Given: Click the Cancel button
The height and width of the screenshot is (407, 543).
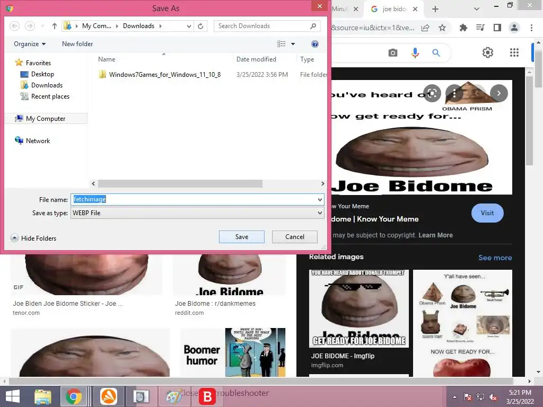Looking at the screenshot, I should [295, 237].
